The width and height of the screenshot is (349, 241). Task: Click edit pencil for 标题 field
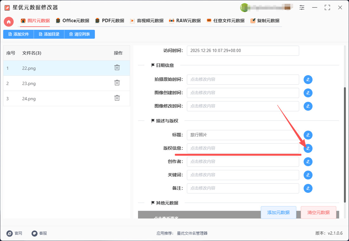click(x=308, y=135)
